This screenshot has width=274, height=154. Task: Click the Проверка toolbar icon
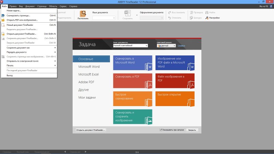191,13
